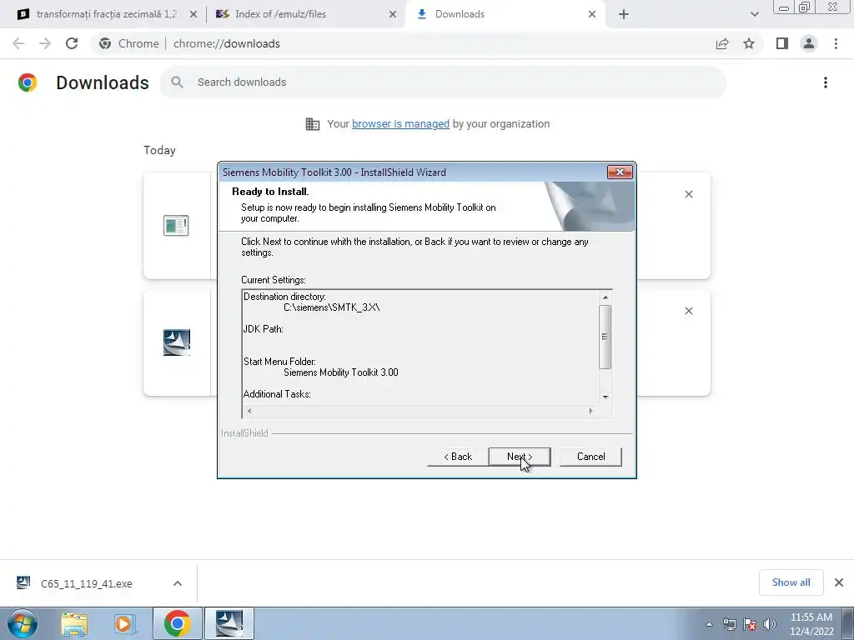This screenshot has width=854, height=640.
Task: Go Back in the installer wizard
Action: (x=458, y=457)
